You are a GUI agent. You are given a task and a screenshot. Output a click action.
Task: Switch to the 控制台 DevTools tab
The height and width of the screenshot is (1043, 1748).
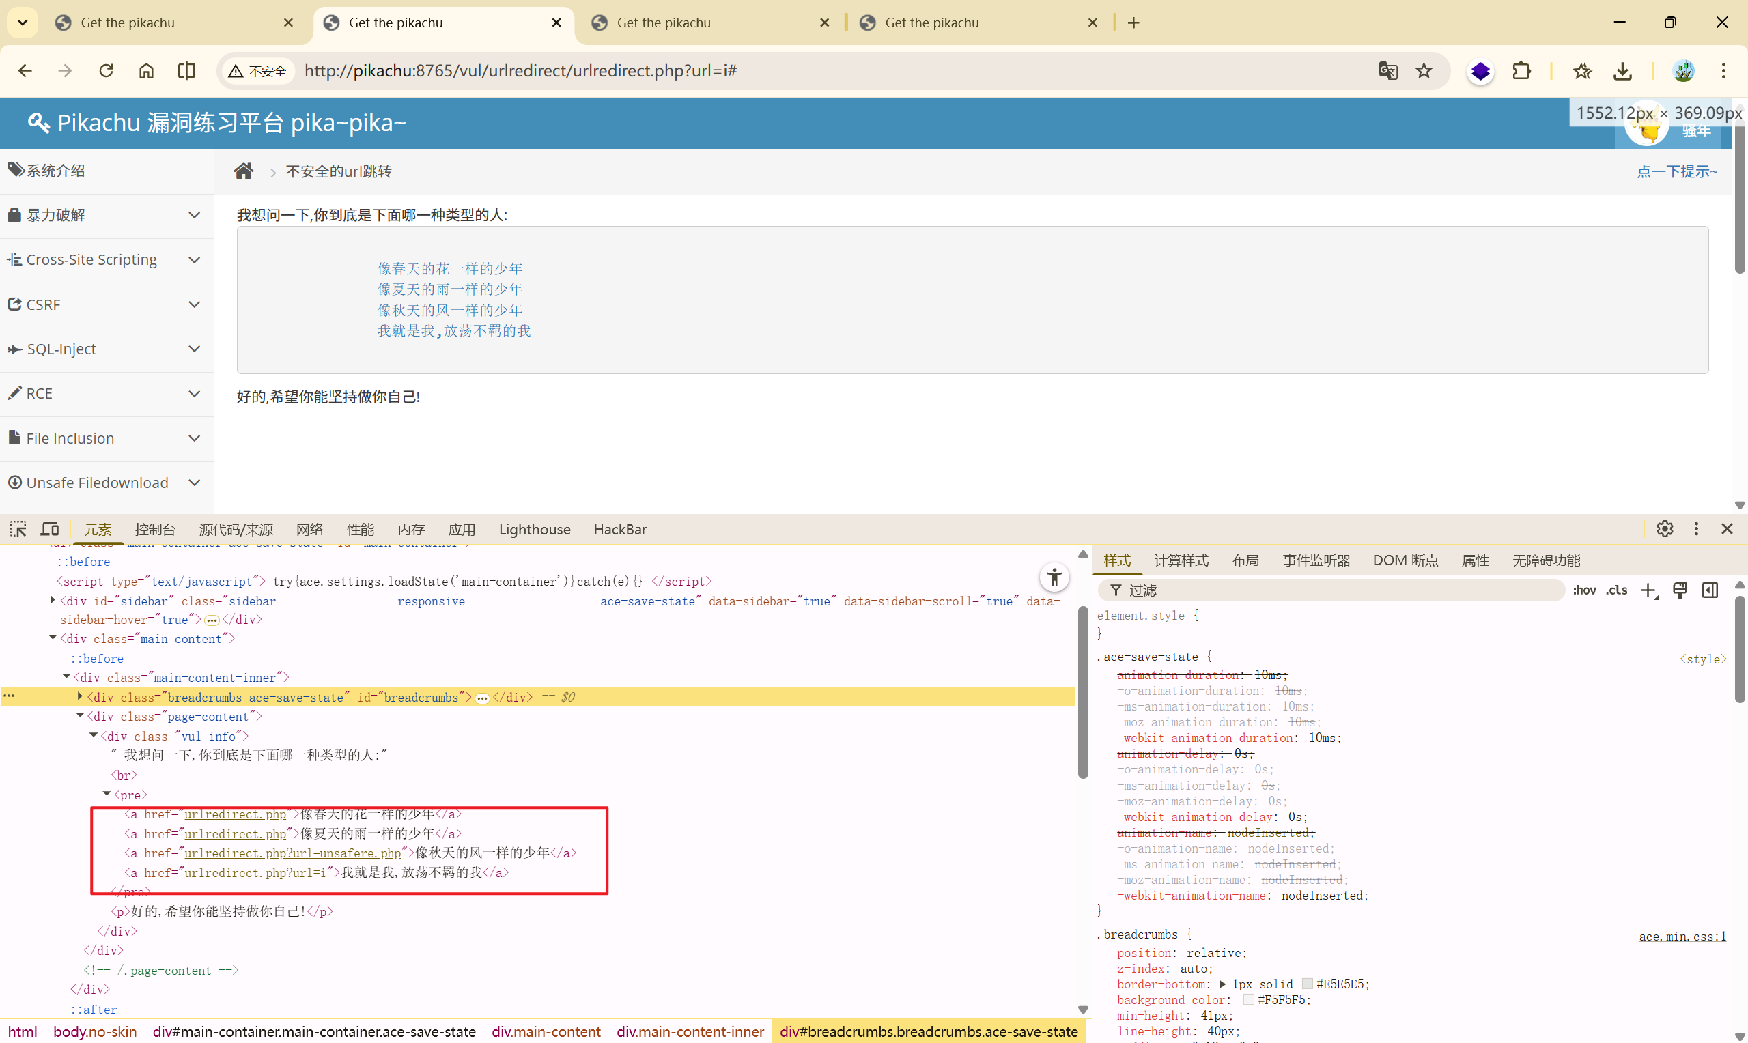[x=154, y=529]
